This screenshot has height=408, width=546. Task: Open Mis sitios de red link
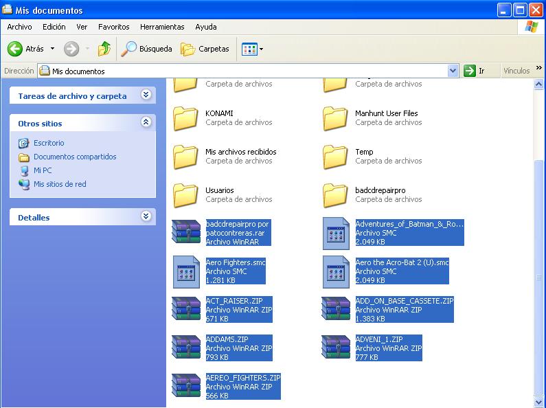(60, 184)
